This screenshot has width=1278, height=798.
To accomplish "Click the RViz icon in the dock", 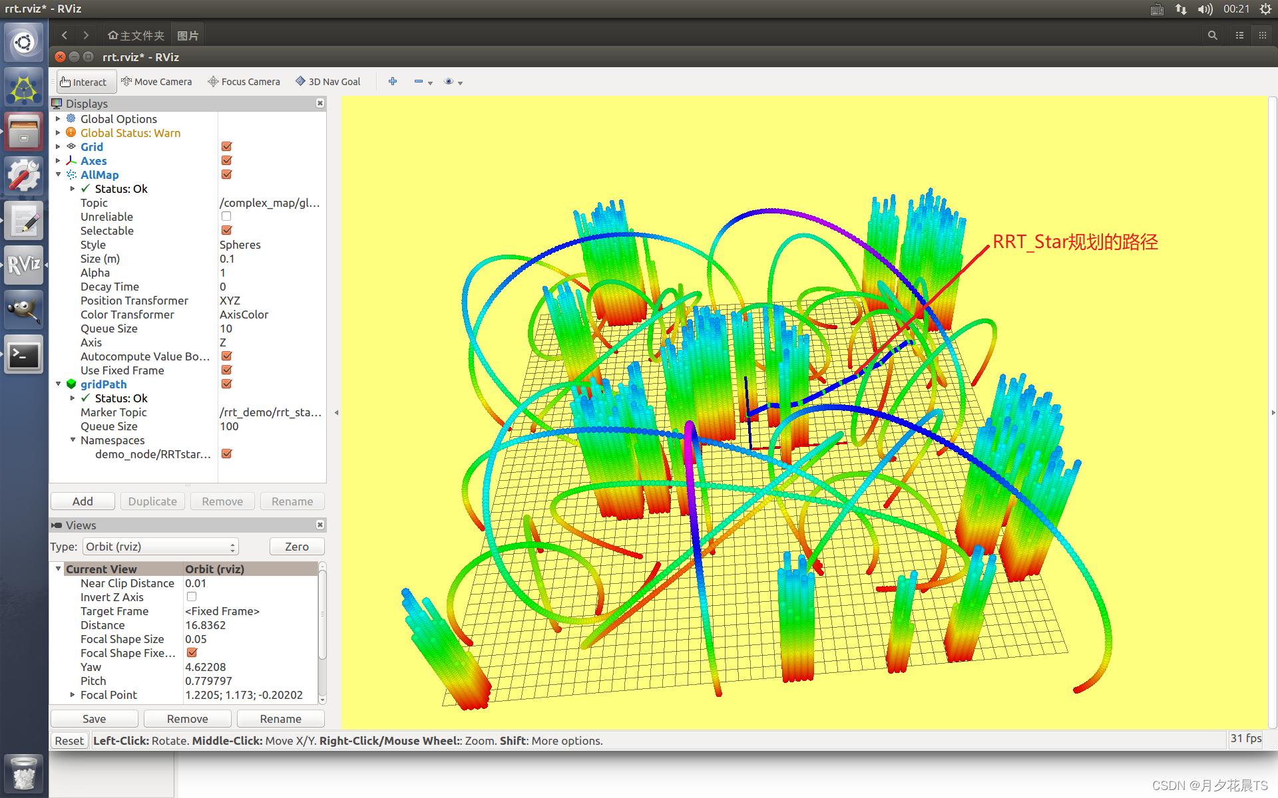I will (24, 265).
